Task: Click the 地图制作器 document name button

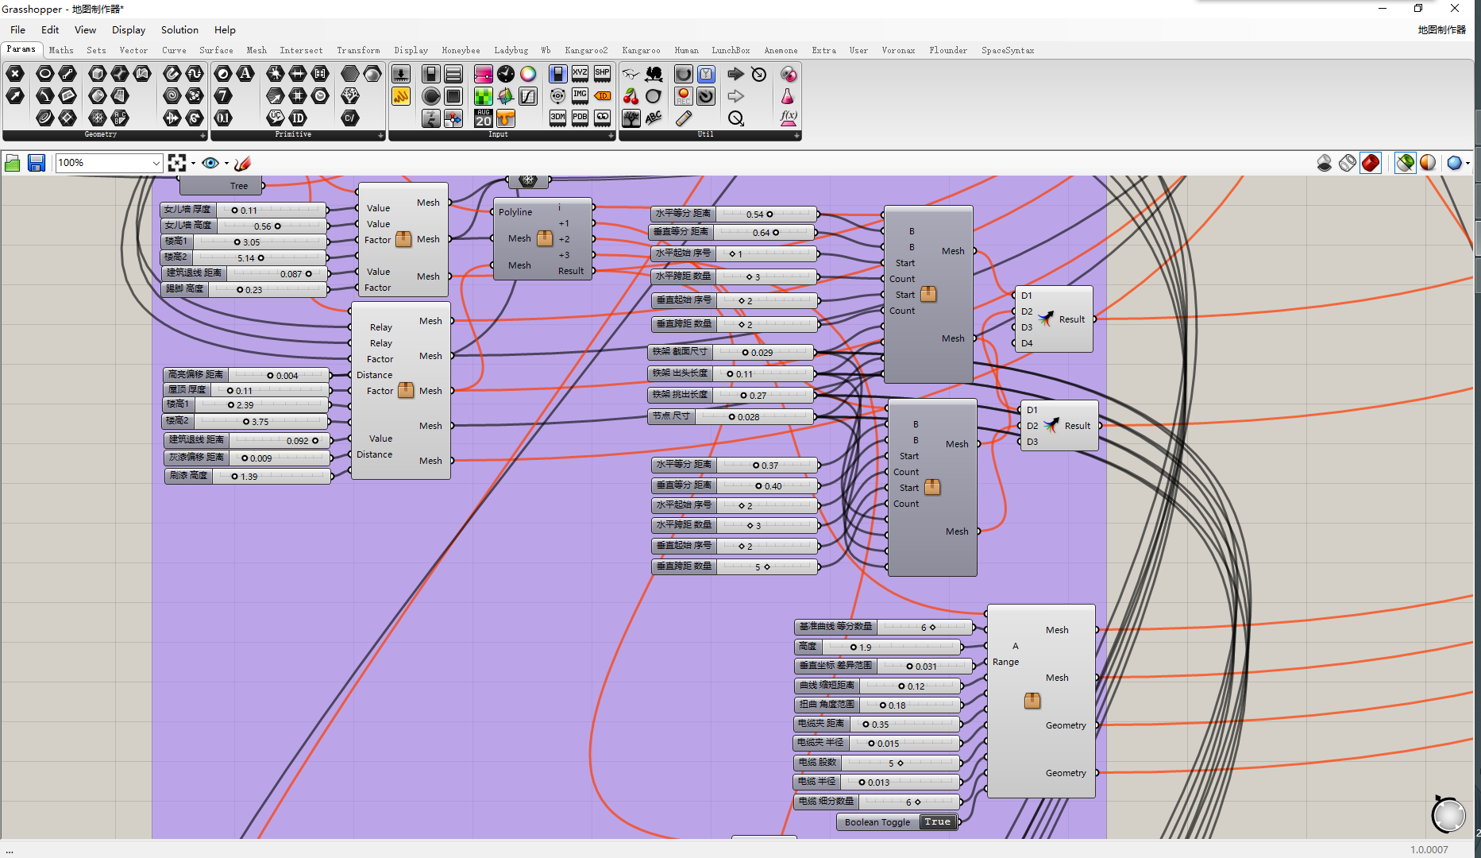Action: coord(1441,30)
